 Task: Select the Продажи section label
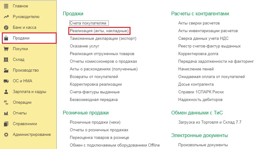[x=21, y=38]
